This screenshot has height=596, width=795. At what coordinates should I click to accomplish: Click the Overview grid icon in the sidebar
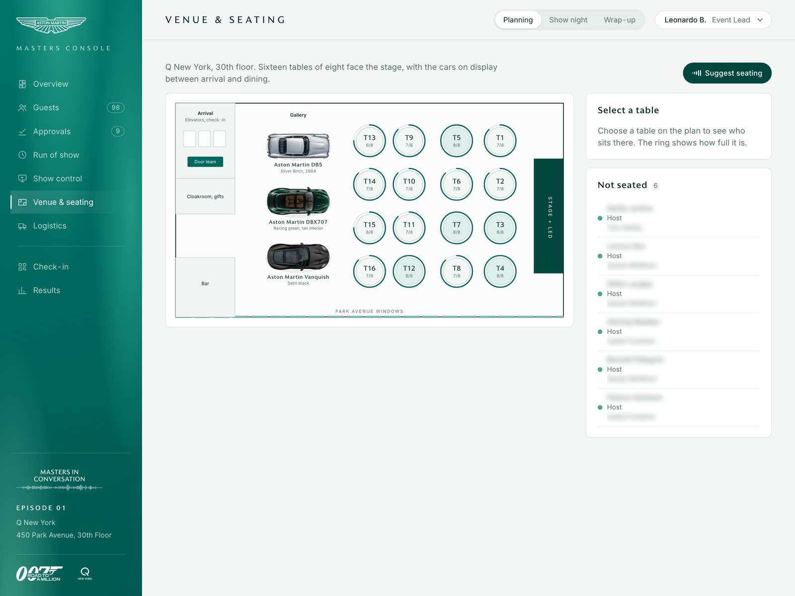coord(22,84)
